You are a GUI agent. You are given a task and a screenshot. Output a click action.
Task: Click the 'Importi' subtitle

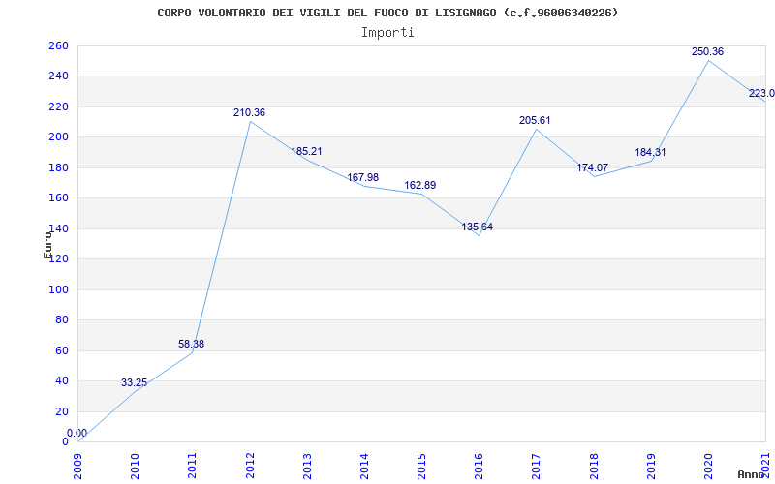pyautogui.click(x=387, y=33)
